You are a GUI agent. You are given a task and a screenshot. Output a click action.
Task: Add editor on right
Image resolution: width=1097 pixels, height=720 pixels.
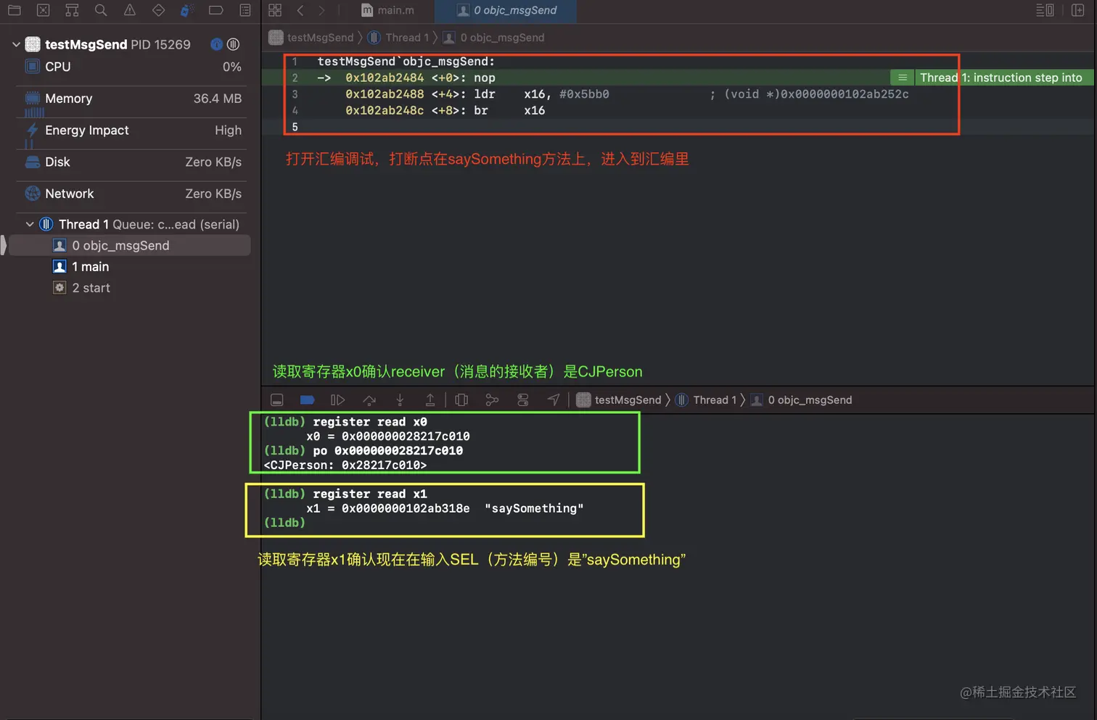point(1078,10)
